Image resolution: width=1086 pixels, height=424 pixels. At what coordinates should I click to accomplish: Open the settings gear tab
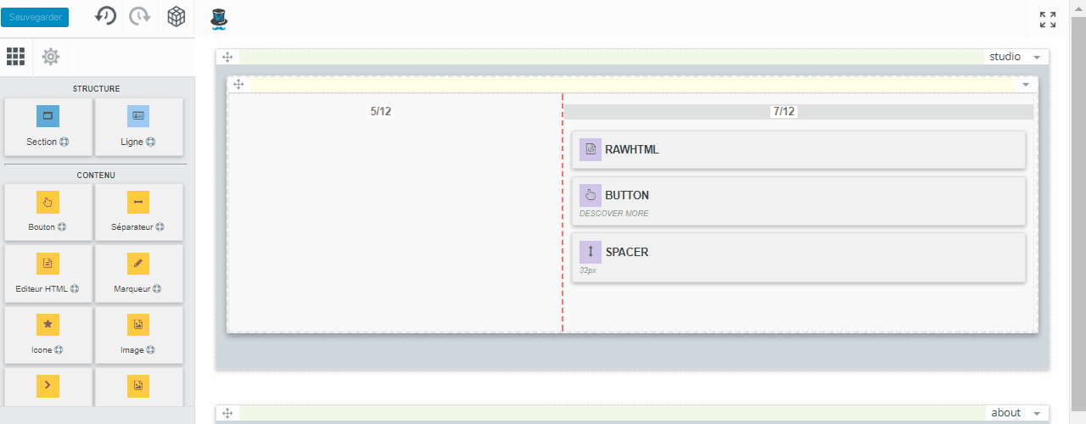pos(51,57)
